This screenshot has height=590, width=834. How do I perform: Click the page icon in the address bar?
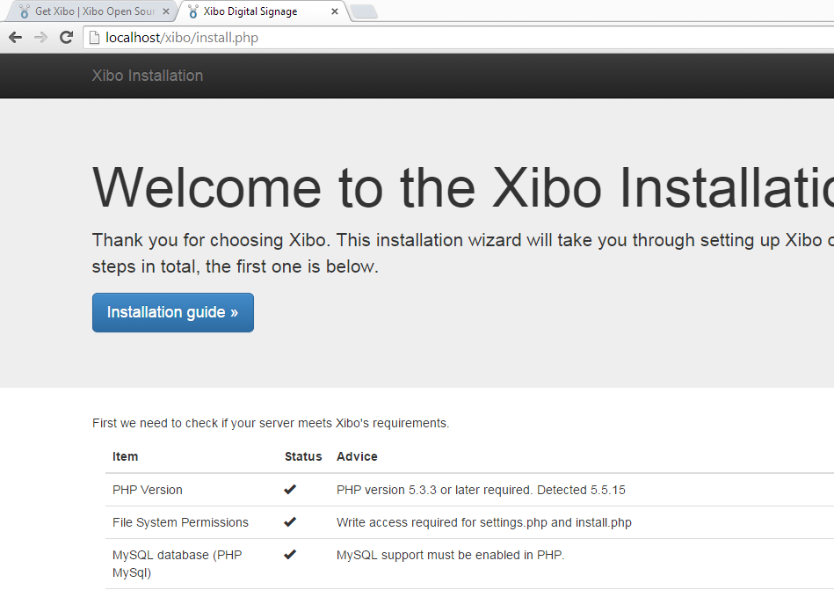(x=93, y=37)
